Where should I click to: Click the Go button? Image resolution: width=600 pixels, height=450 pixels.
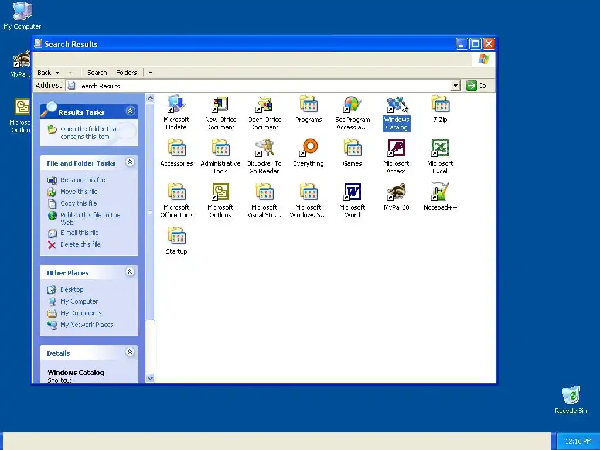(476, 86)
